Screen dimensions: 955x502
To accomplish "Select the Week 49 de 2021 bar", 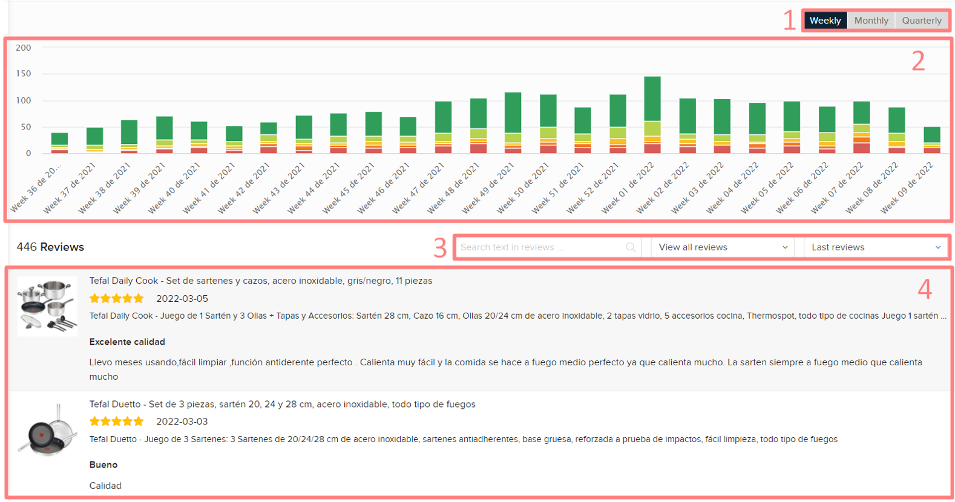I will pos(513,123).
